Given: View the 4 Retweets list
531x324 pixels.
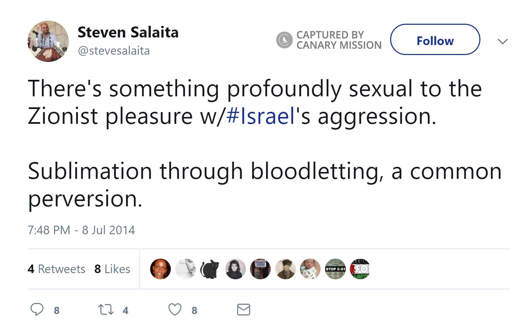Looking at the screenshot, I should pyautogui.click(x=56, y=269).
